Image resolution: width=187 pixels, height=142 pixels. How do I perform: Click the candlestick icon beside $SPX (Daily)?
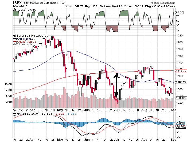tap(14, 36)
